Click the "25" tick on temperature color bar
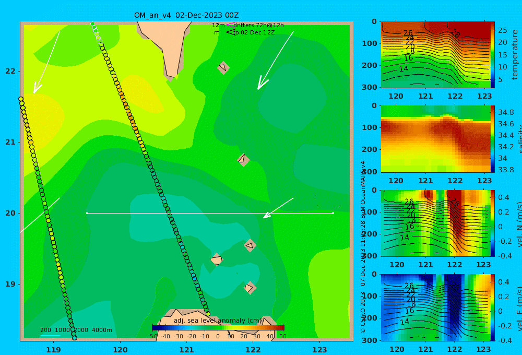The image size is (522, 355). tap(502, 30)
